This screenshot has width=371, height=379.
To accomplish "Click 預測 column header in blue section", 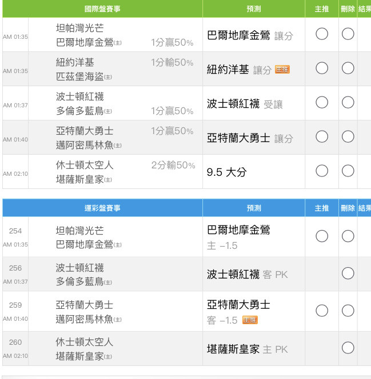I will coord(254,208).
